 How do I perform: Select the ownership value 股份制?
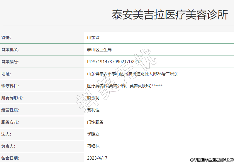click(93, 98)
